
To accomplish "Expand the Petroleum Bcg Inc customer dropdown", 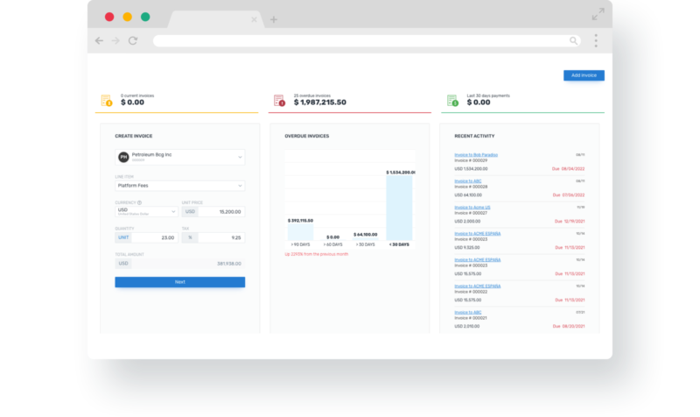I will [x=241, y=157].
